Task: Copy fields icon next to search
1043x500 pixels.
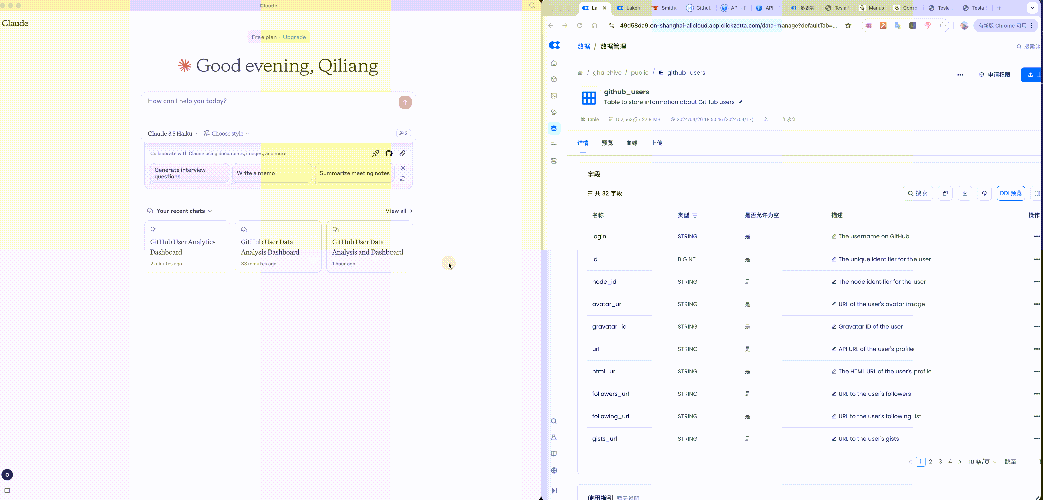Action: click(945, 193)
